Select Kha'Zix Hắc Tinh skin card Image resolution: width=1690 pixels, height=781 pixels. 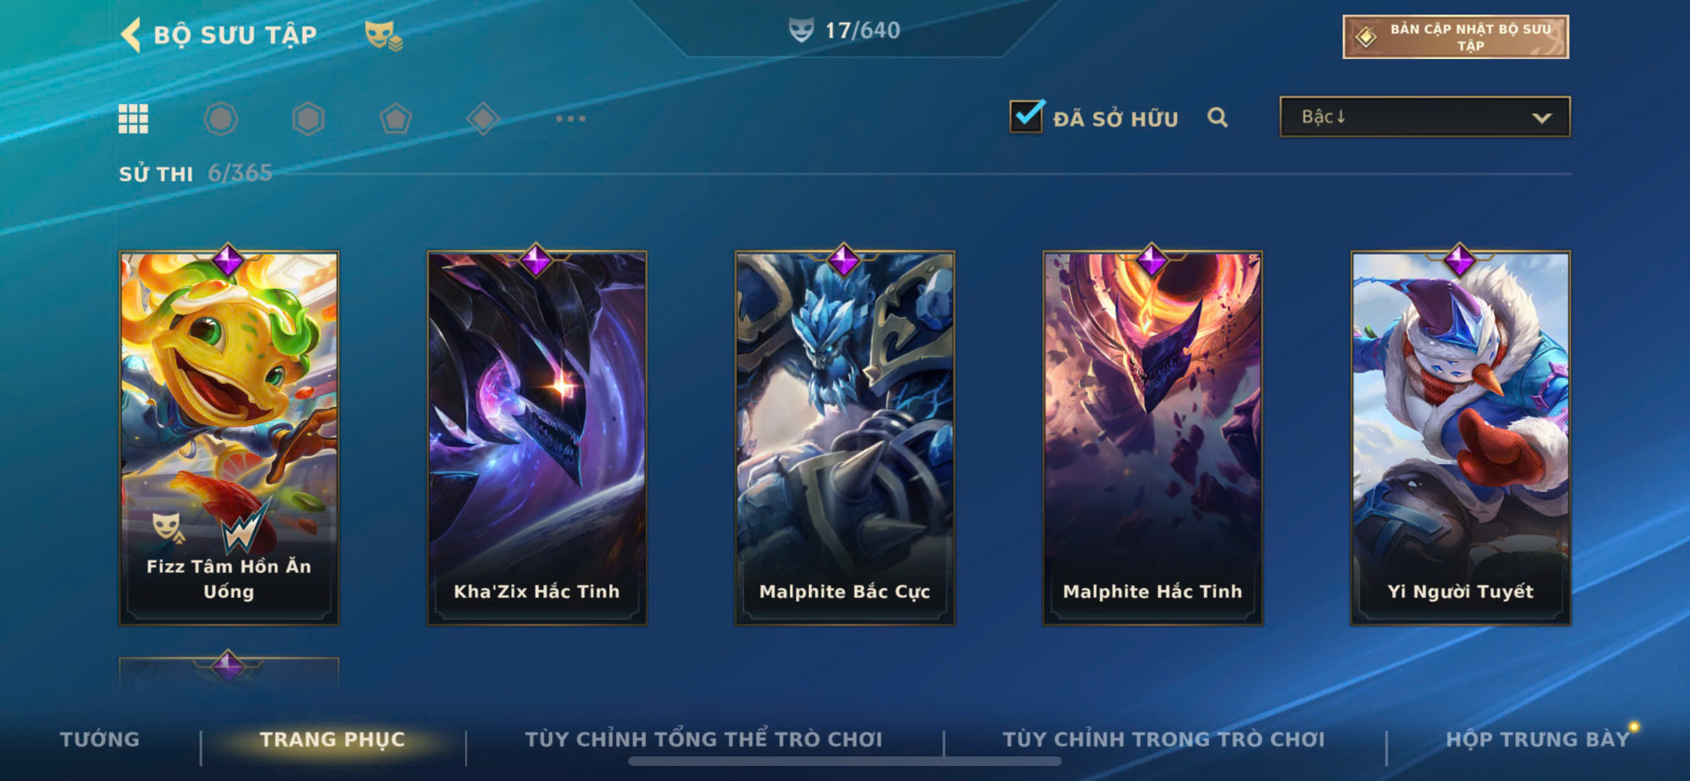[537, 437]
